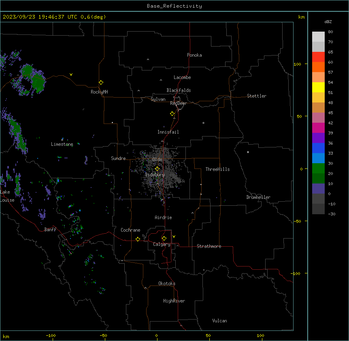Click the yellow v marker northeast of Calgary
Image resolution: width=349 pixels, height=341 pixels.
point(174,237)
